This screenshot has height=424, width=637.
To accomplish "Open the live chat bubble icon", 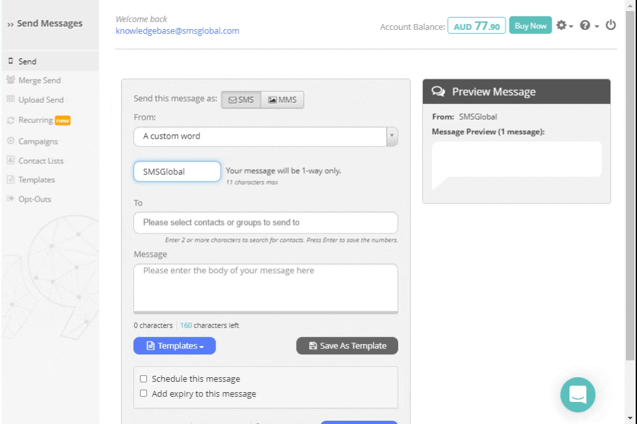I will click(578, 394).
